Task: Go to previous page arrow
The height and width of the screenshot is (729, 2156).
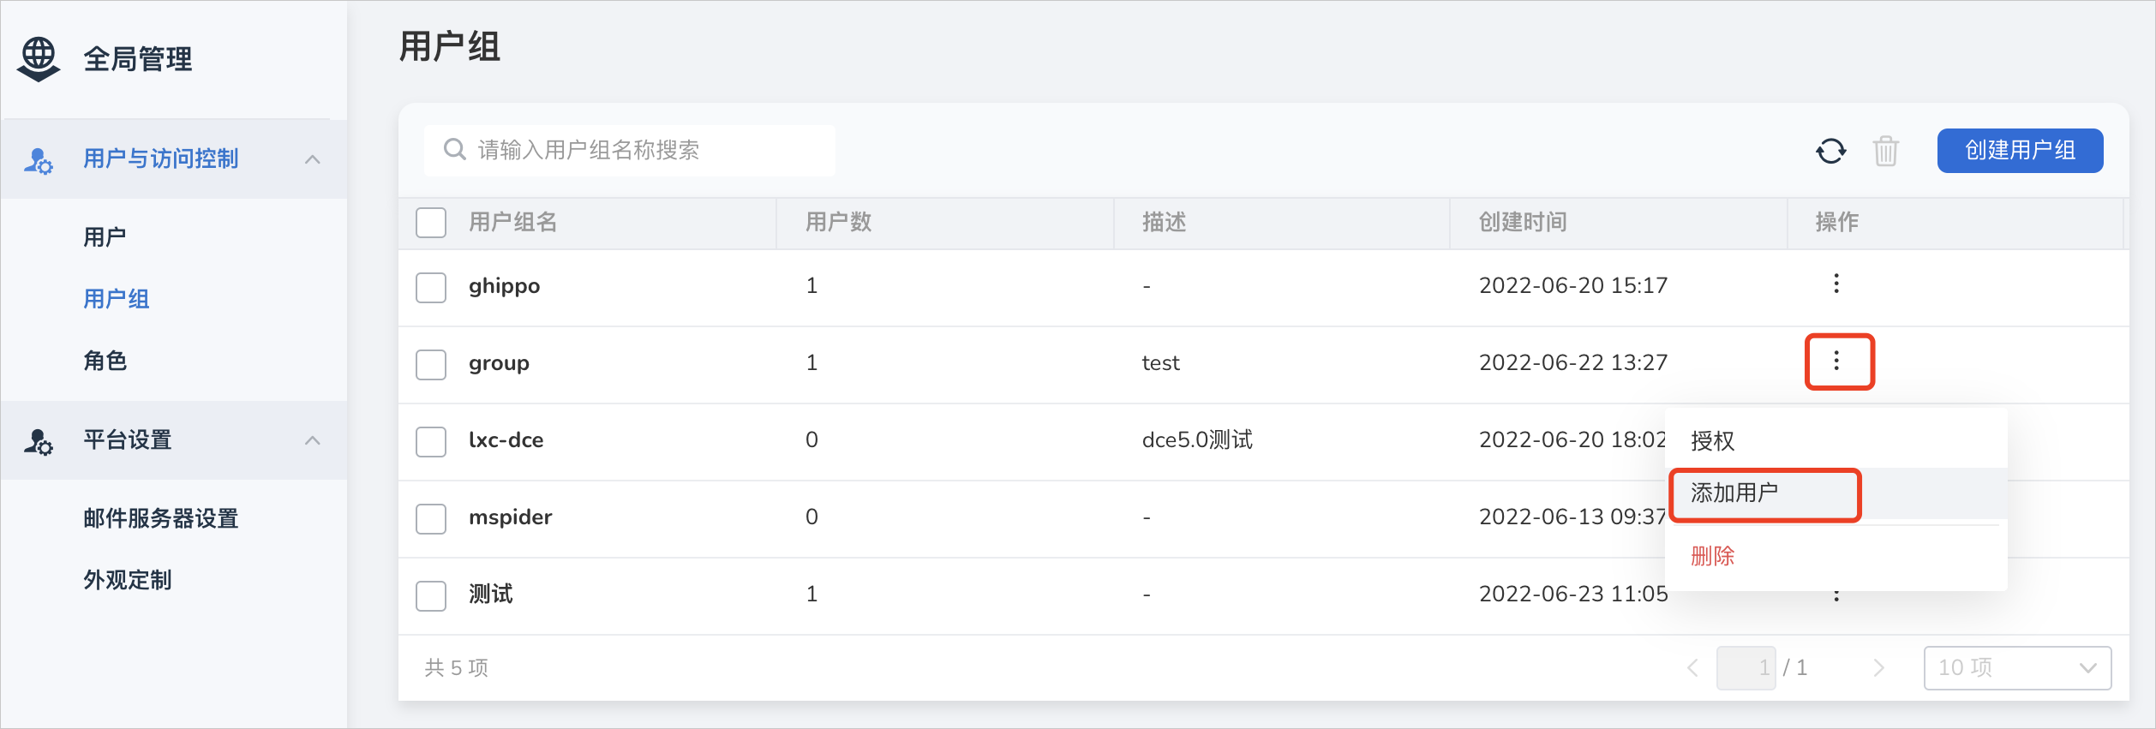Action: point(1692,667)
